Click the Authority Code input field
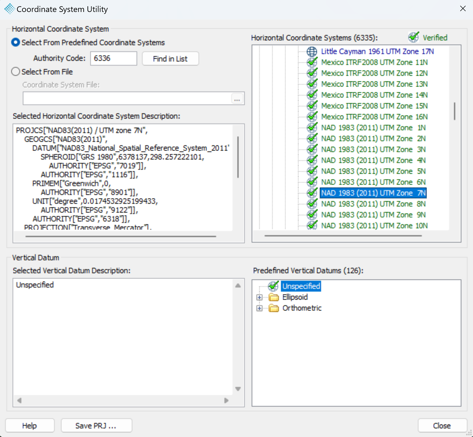 pos(114,59)
